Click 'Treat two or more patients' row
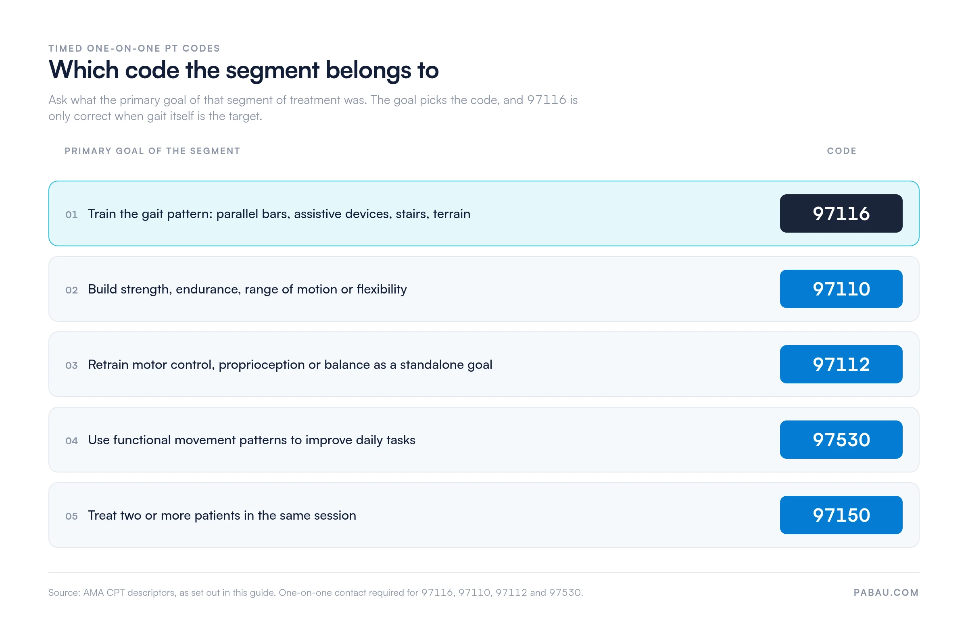Screen dimensions: 968x641 pos(484,515)
